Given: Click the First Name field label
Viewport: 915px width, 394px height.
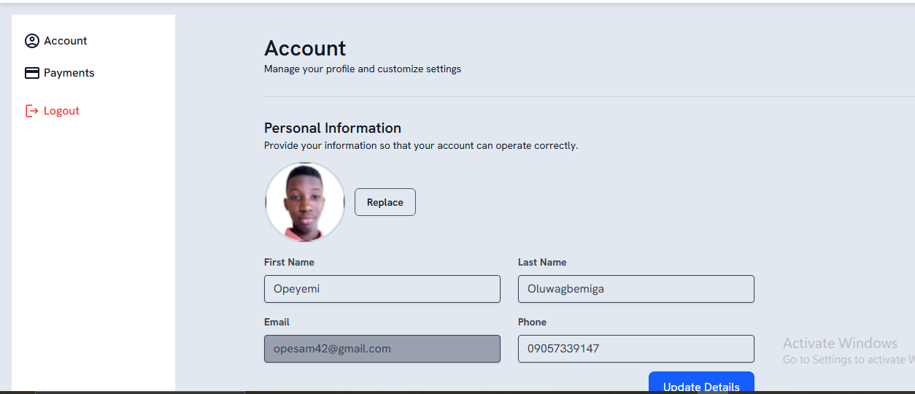Looking at the screenshot, I should 289,262.
